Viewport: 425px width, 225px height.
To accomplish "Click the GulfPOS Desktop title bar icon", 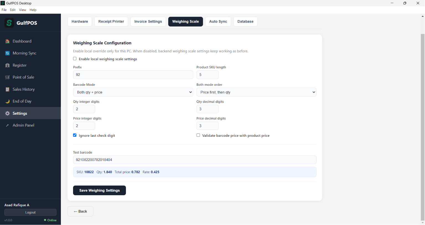I will tap(3, 3).
